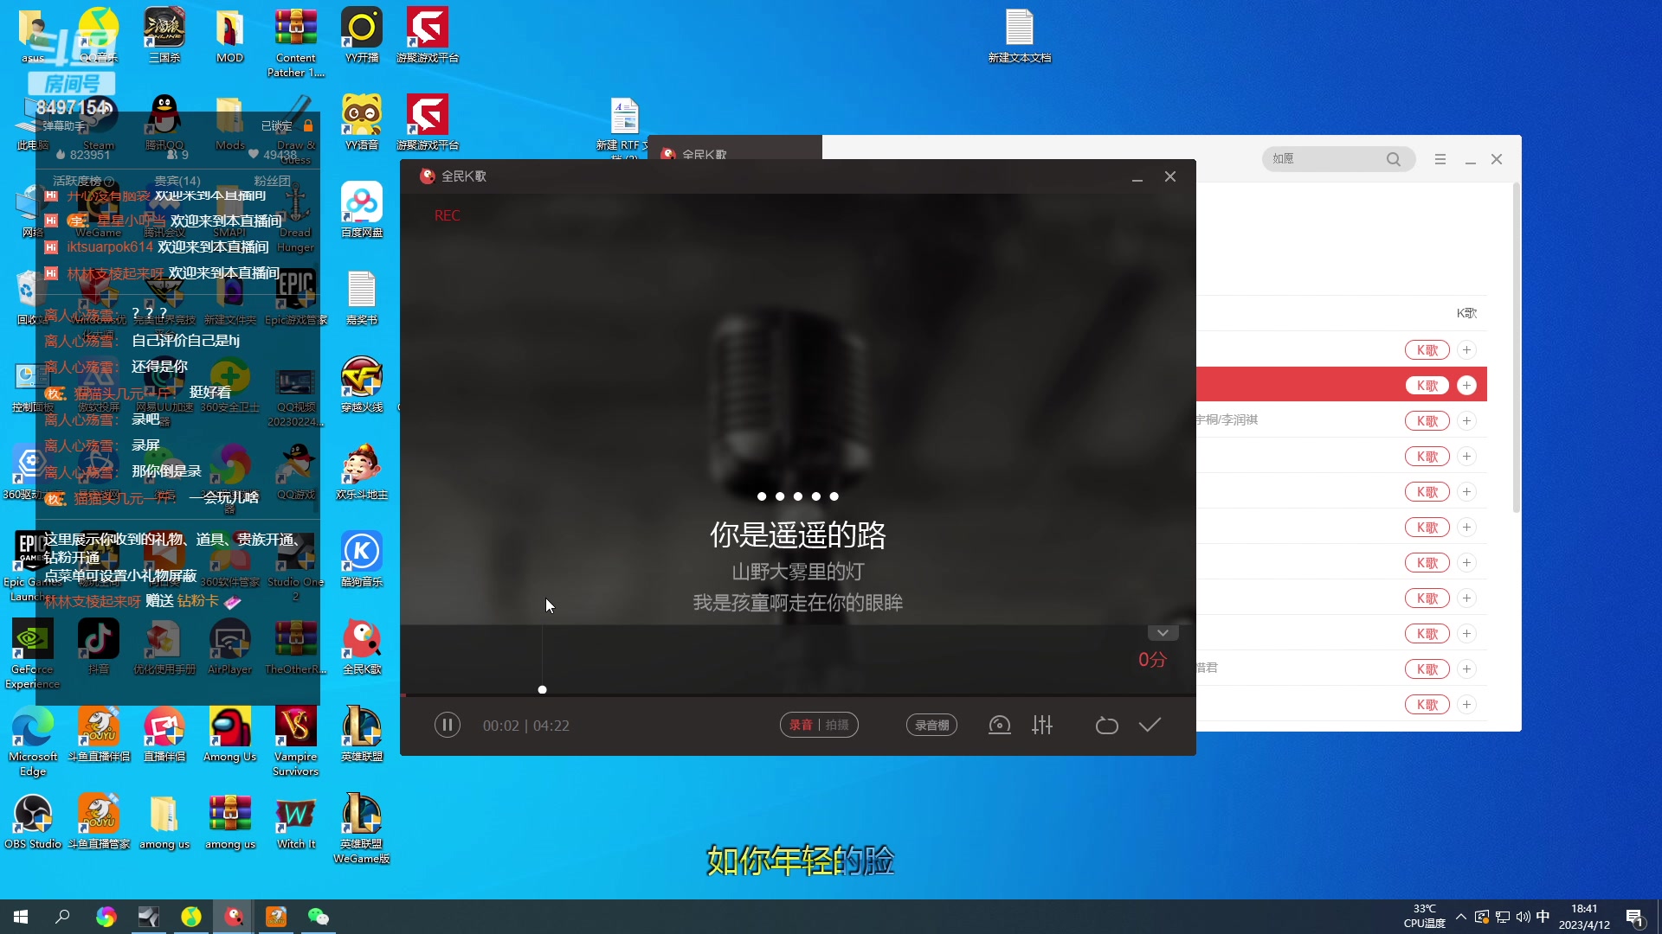Open the Windows Start menu

pos(19,916)
